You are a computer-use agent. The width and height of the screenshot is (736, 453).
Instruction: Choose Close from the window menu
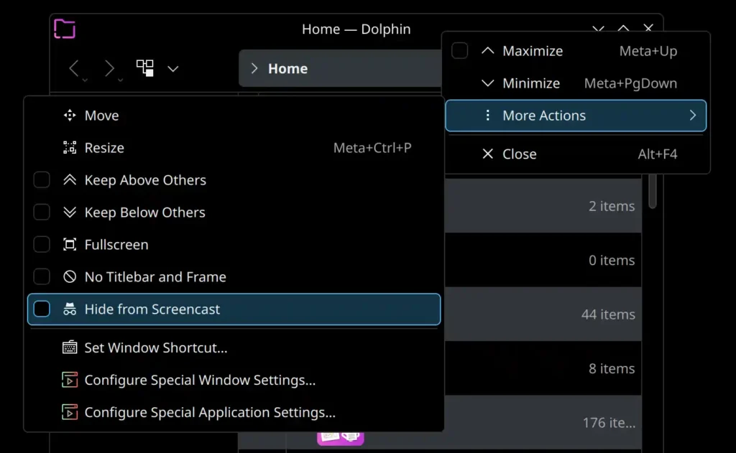[519, 154]
